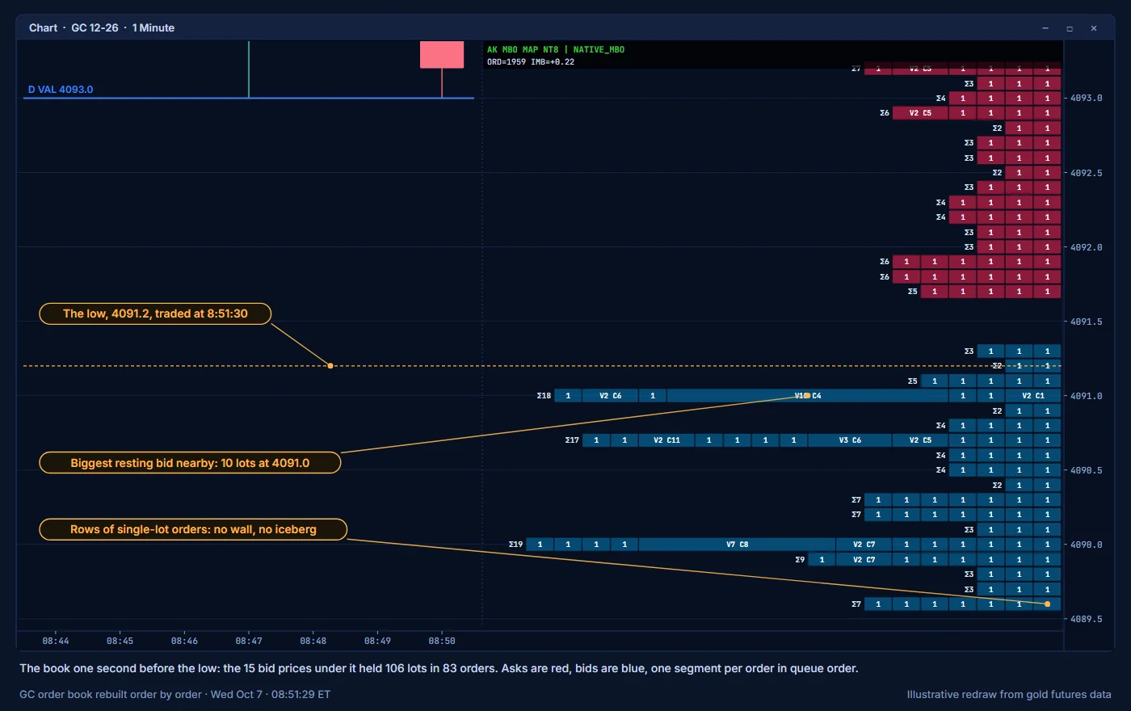Click the 'ORD=1959 IMB=+0.22' readout
The image size is (1131, 711).
(x=531, y=61)
